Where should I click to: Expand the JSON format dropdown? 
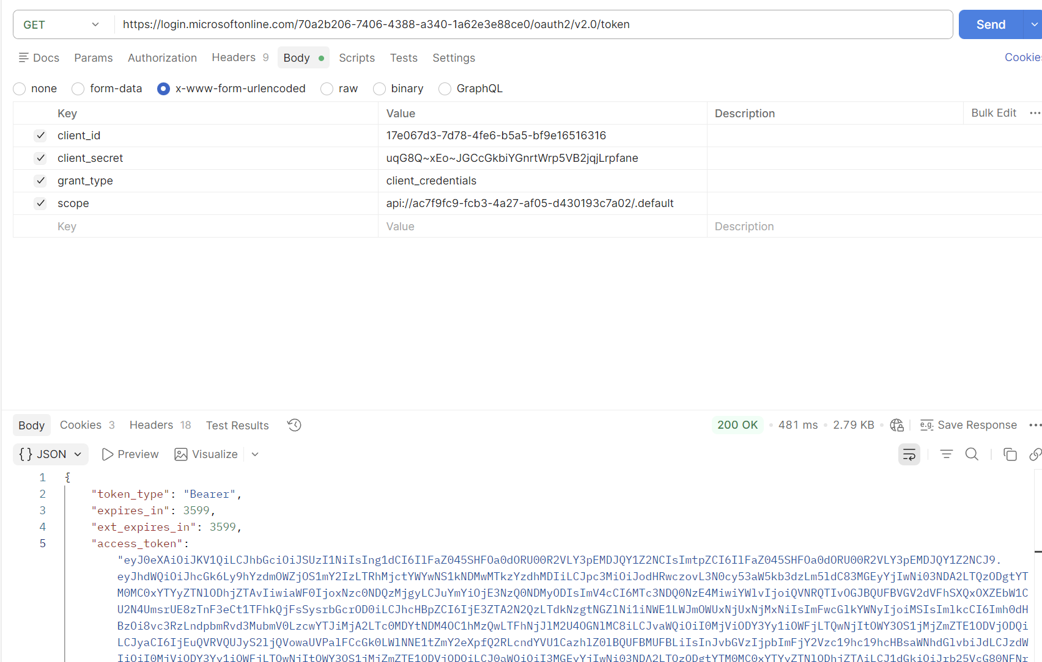coord(51,454)
